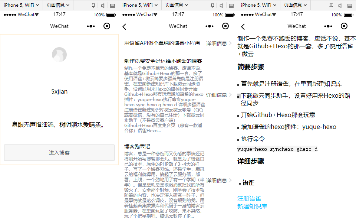Pin the third simulator panel
Image resolution: width=356 pixels, height=221 pixels.
pos(331,6)
